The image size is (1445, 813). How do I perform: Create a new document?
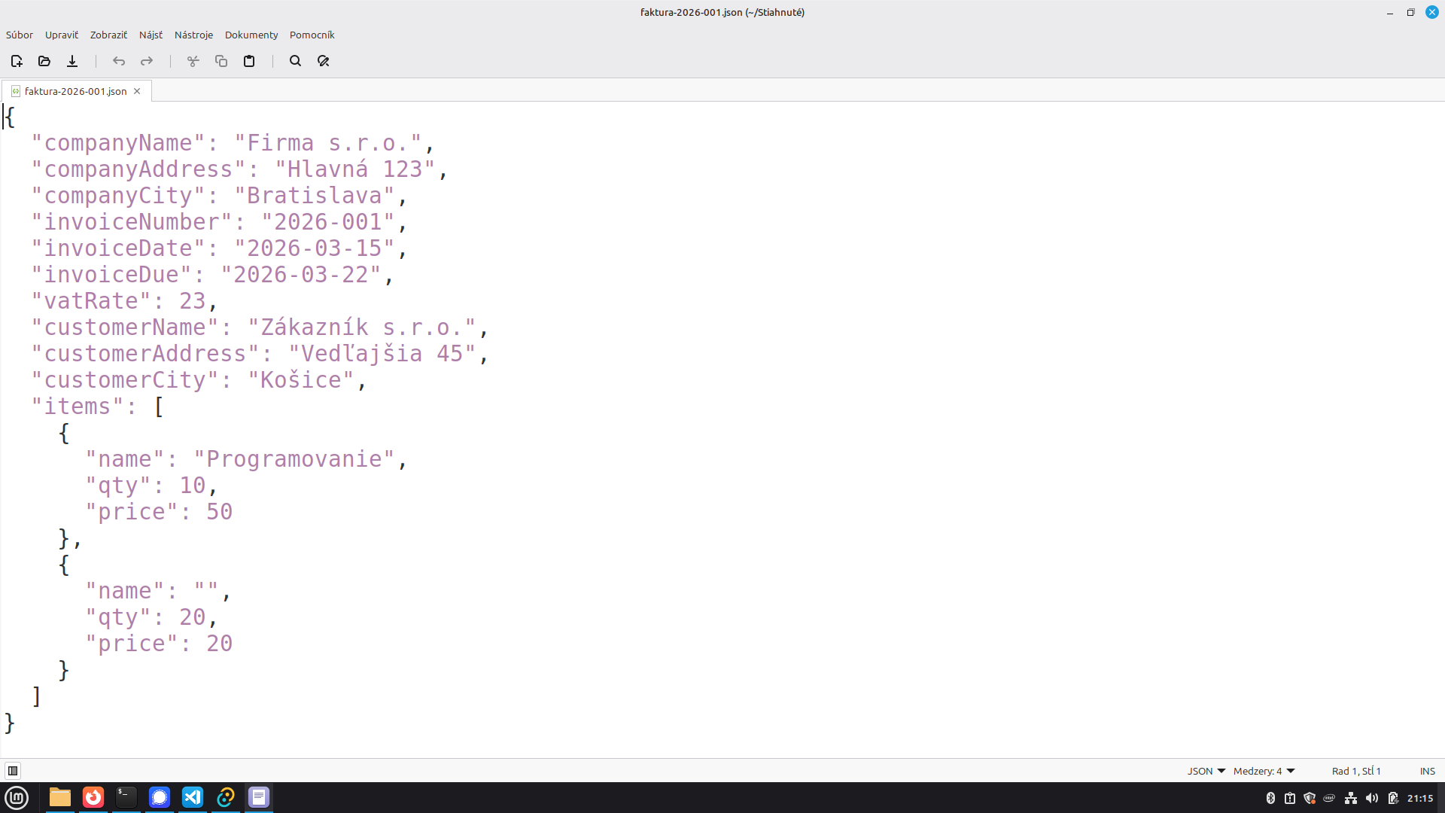click(16, 61)
